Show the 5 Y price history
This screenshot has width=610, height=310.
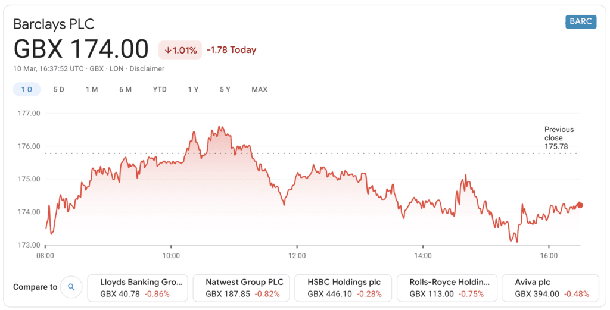coord(225,90)
